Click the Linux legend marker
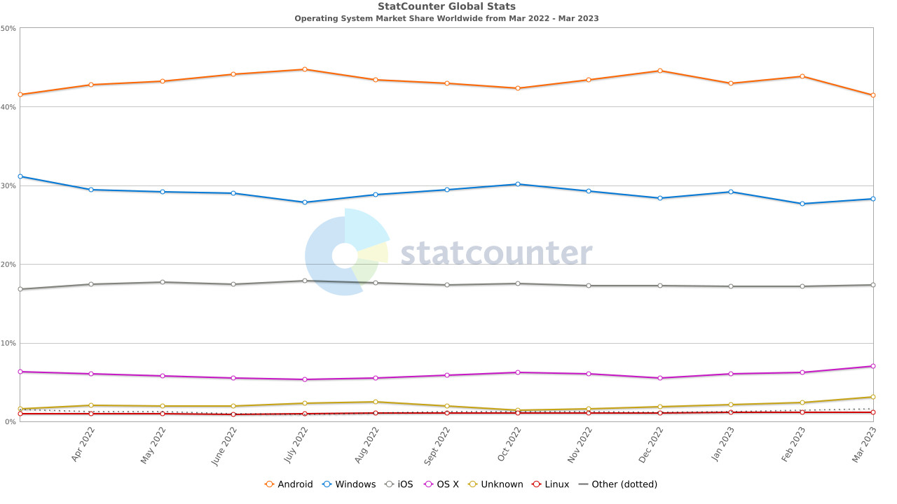 536,484
